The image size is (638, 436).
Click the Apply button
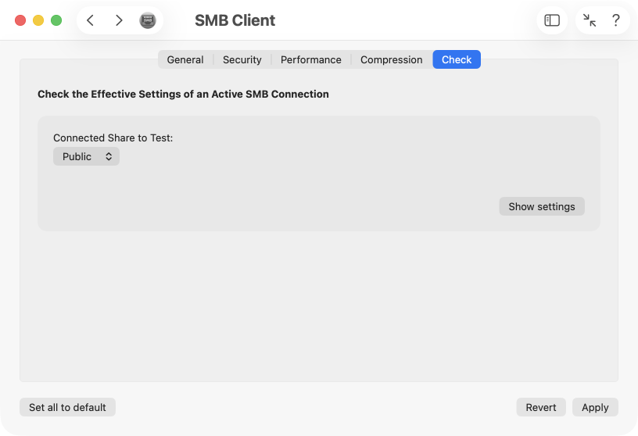click(x=595, y=407)
